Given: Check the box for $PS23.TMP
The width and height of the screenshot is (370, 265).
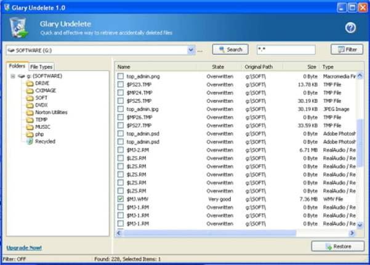Looking at the screenshot, I should (x=121, y=84).
